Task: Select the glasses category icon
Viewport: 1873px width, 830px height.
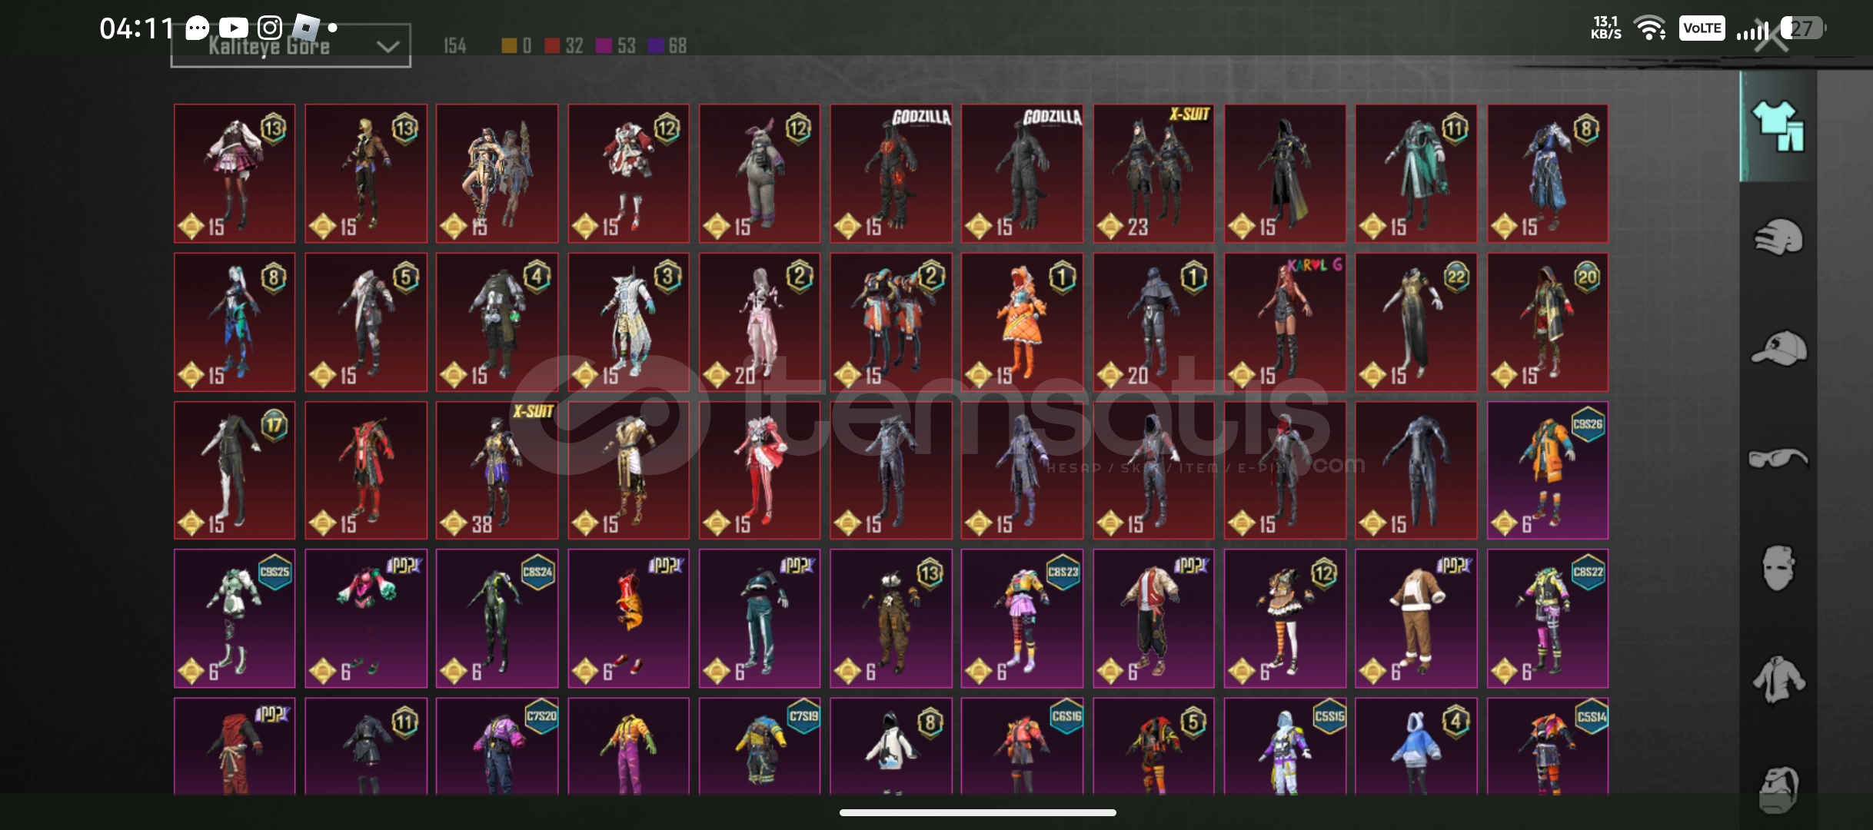Action: [1778, 459]
